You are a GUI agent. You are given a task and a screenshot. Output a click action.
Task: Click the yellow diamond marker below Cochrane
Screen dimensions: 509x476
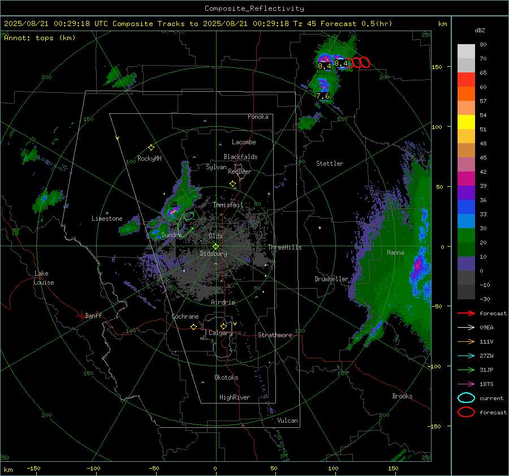click(193, 327)
